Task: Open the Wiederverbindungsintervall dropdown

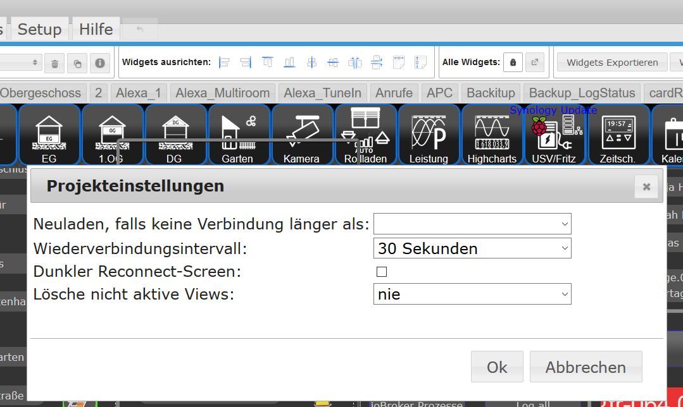Action: (472, 248)
